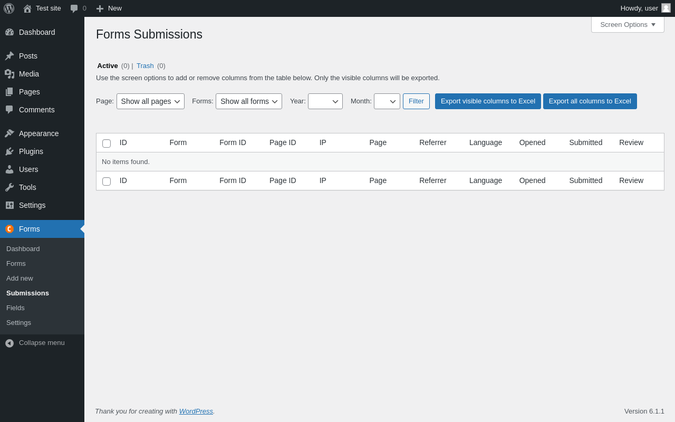Open the Trash submissions link
This screenshot has width=675, height=422.
coord(145,66)
